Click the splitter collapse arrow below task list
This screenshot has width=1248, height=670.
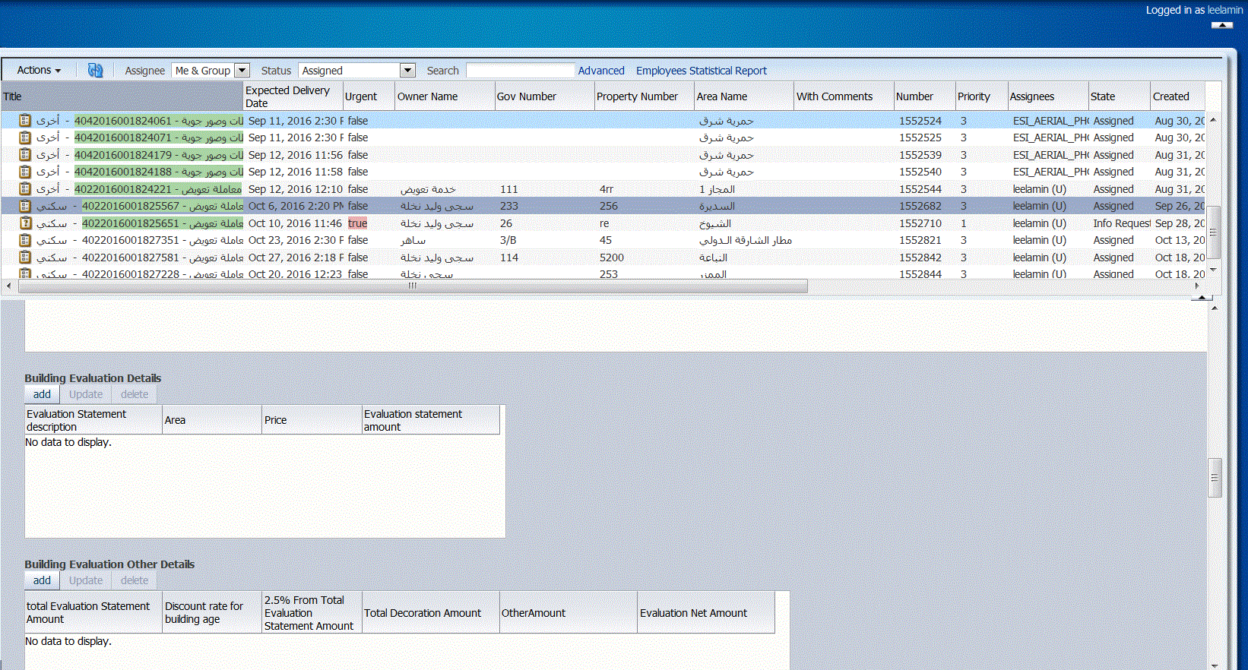coord(1202,297)
